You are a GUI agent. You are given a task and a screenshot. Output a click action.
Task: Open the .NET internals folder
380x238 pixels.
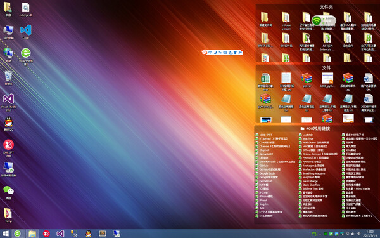coord(327,42)
